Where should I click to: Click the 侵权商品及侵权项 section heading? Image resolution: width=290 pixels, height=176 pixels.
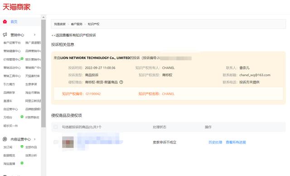click(x=67, y=116)
